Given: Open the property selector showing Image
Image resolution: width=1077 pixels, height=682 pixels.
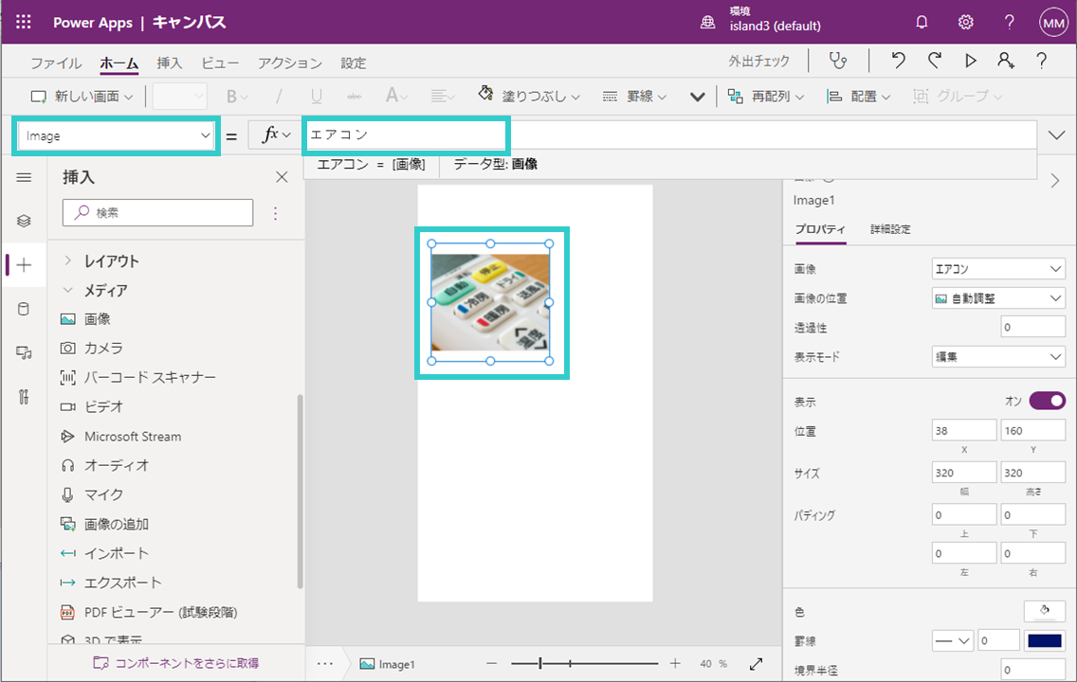Looking at the screenshot, I should (117, 135).
